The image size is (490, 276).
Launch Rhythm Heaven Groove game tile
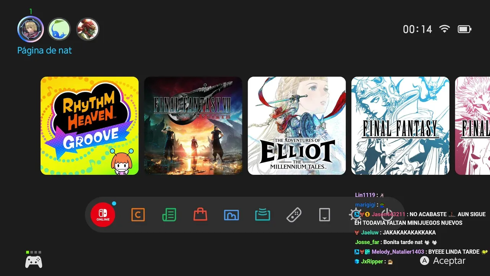[x=90, y=126]
